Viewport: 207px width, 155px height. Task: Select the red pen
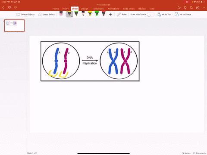point(103,14)
